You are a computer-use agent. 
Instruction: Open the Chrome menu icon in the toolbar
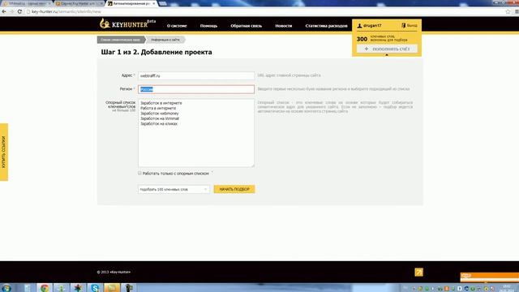click(x=517, y=11)
